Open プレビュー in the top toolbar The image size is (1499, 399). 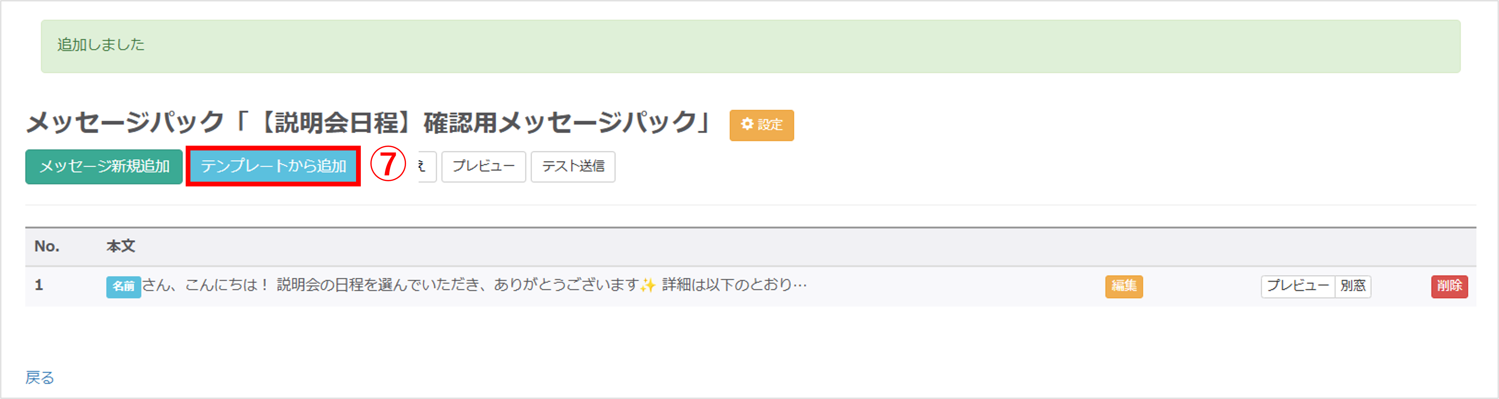coord(483,167)
